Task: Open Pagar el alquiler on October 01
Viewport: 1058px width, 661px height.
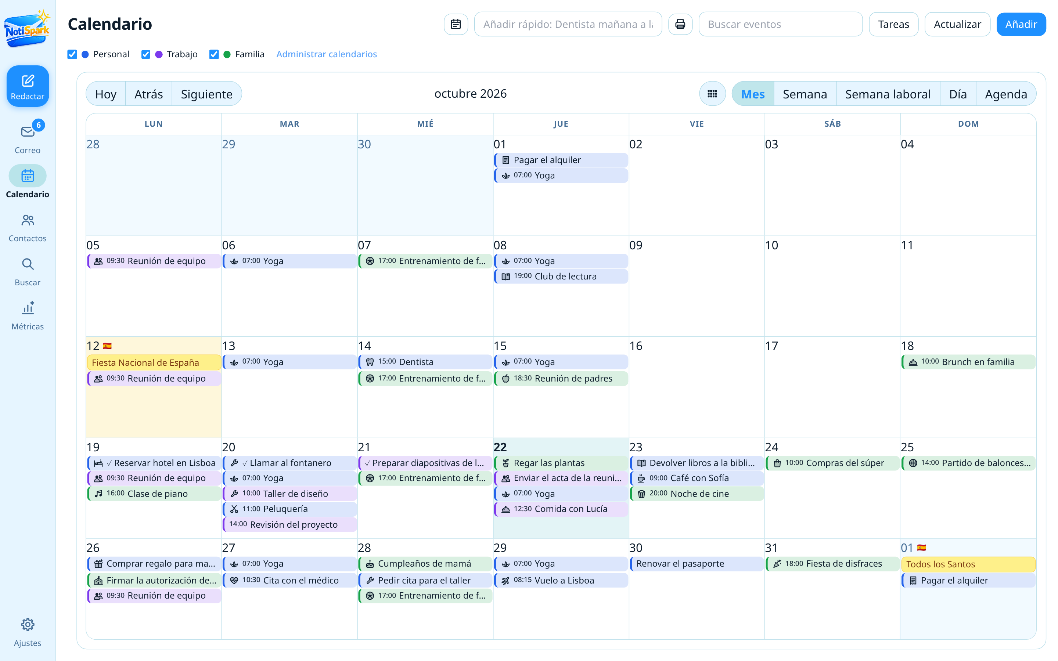Action: (x=561, y=160)
